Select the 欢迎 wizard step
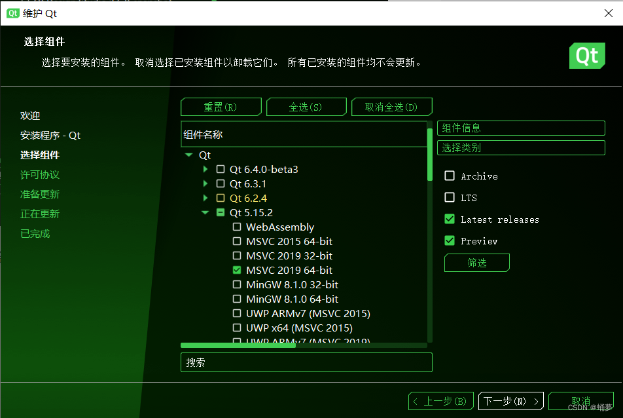 click(x=30, y=116)
